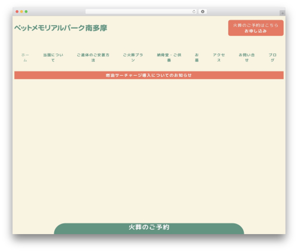The width and height of the screenshot is (298, 252).
Task: Open the 当園について menu item
Action: (x=53, y=57)
